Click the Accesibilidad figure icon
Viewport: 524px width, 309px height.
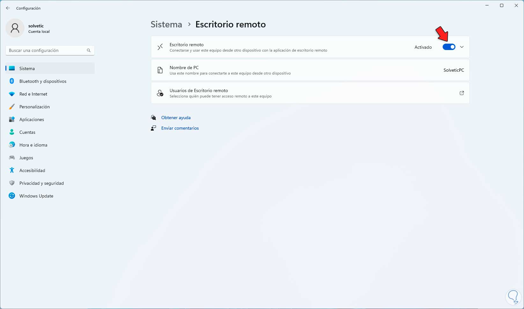(12, 170)
